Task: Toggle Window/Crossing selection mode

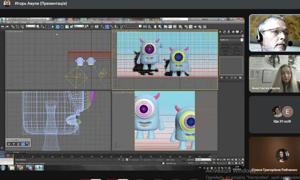Action: pyautogui.click(x=52, y=27)
